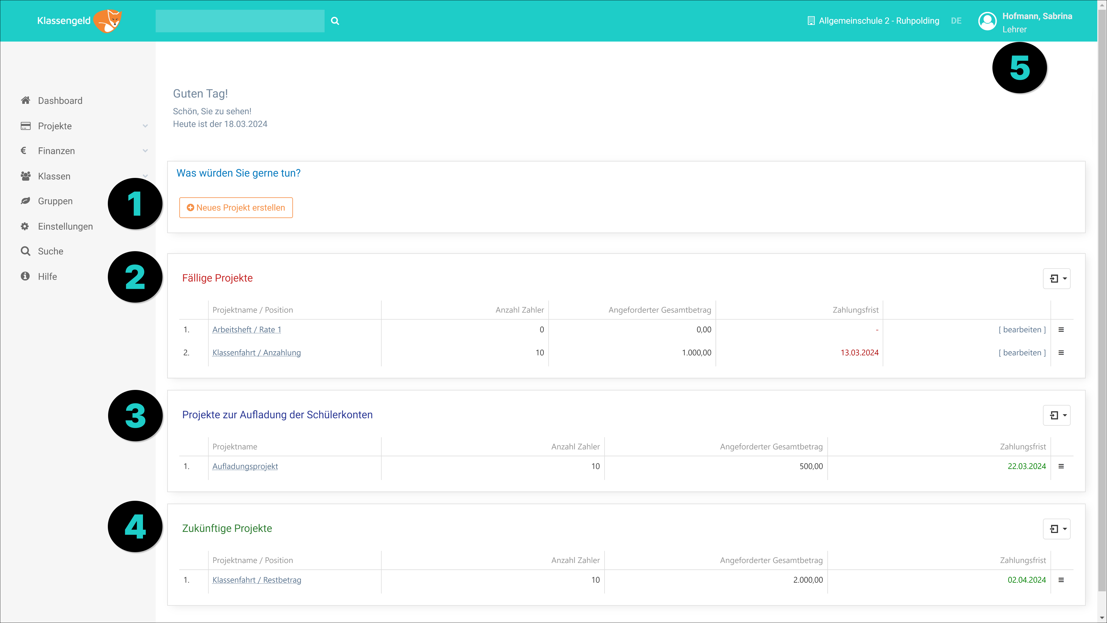1107x623 pixels.
Task: Expand the Projekte sidebar submenu chevron
Action: coord(145,126)
